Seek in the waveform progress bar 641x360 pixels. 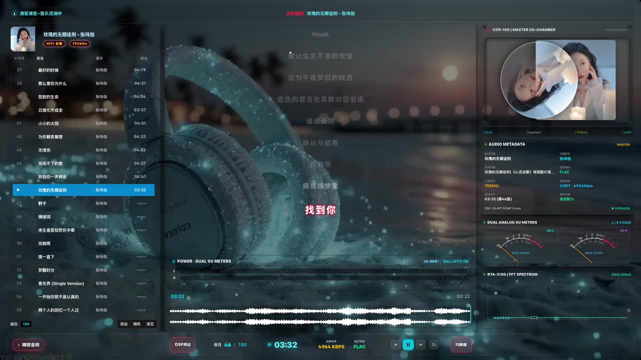coord(320,316)
